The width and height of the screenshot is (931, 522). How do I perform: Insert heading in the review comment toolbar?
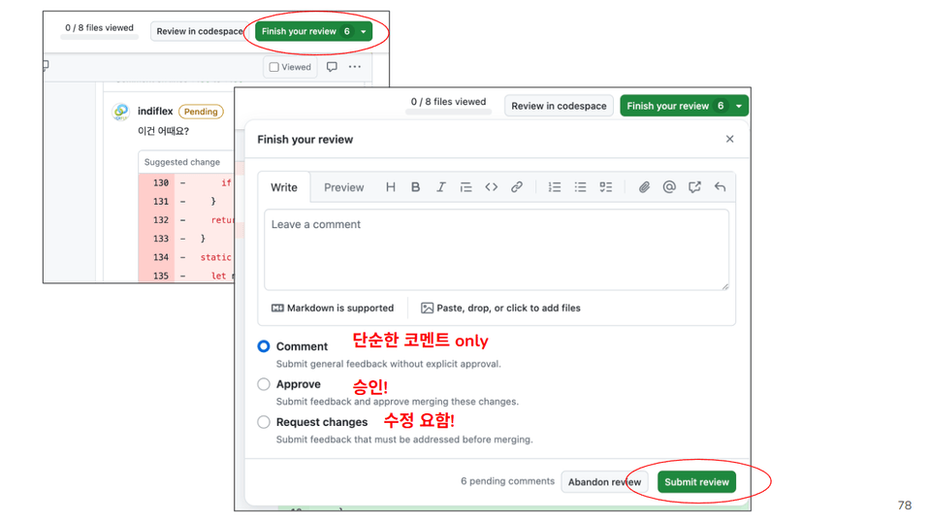click(x=390, y=187)
